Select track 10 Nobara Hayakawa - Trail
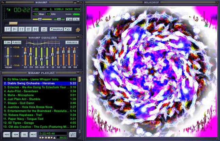Image resolution: width=220 pixels, height=141 pixels. coord(40,115)
